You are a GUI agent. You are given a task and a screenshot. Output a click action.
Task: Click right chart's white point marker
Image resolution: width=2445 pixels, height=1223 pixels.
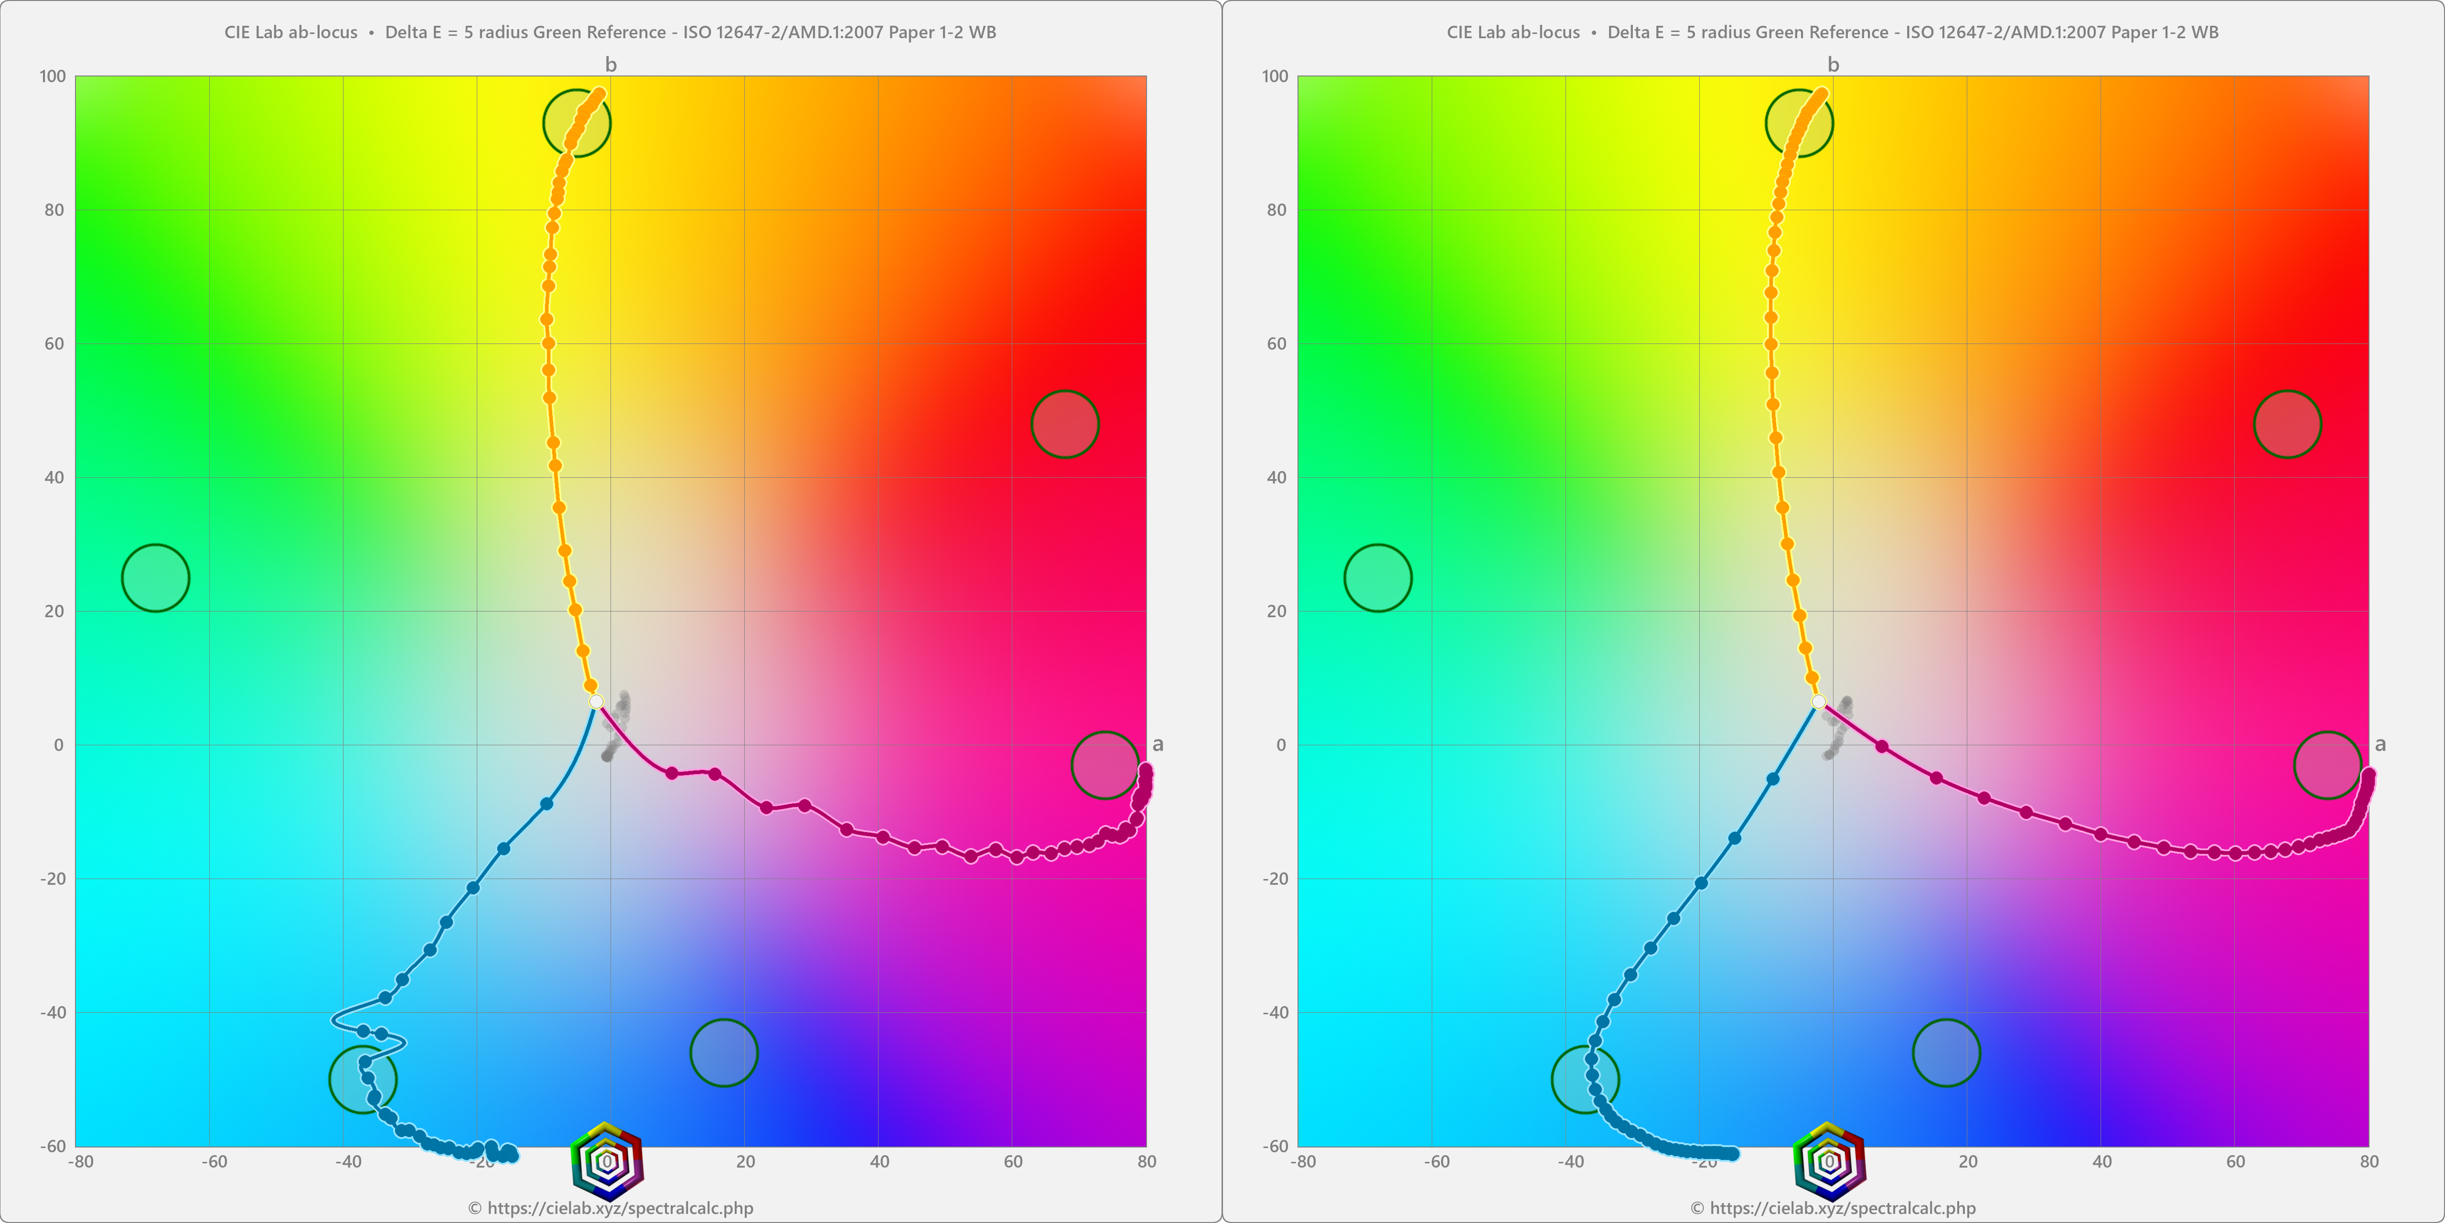click(x=1819, y=702)
